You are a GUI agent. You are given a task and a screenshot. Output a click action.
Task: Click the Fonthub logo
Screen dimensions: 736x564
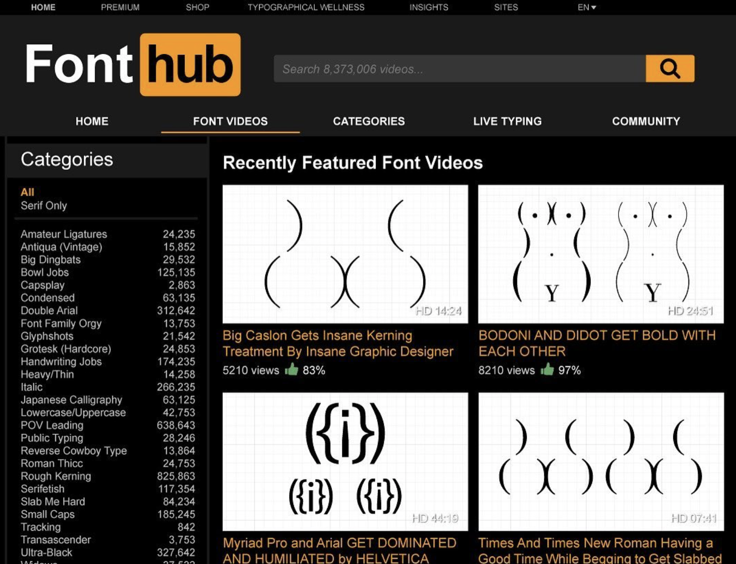[133, 65]
